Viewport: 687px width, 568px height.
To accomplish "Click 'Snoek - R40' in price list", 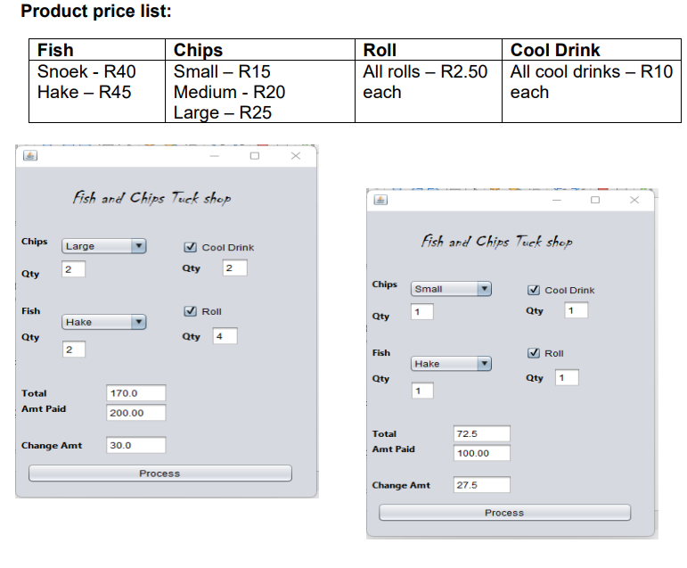I will 86,71.
